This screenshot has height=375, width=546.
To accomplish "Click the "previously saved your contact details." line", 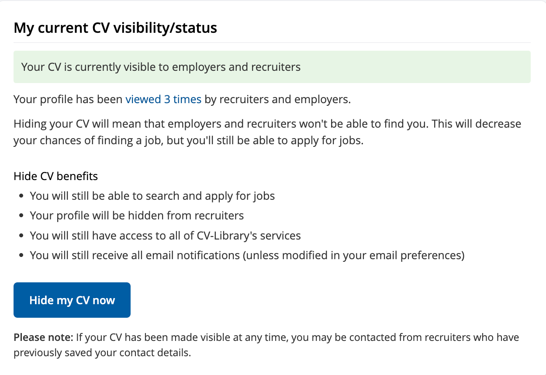I will point(102,353).
